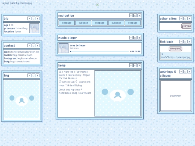Click 'Check out my shop' text

point(69,90)
